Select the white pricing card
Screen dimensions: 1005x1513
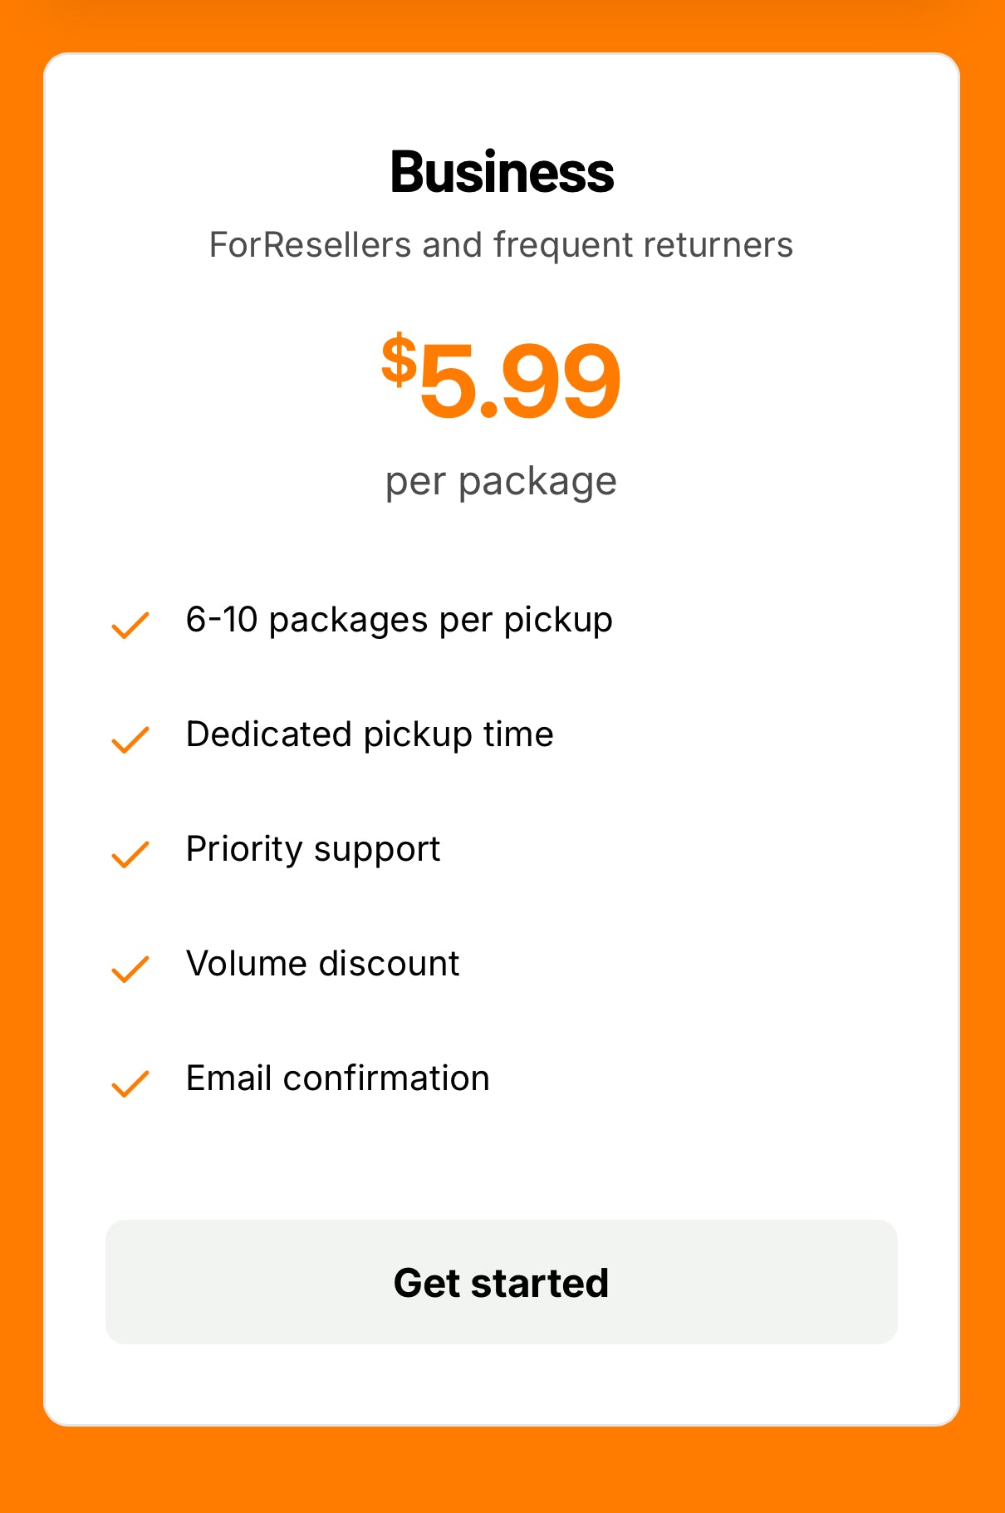pyautogui.click(x=502, y=756)
